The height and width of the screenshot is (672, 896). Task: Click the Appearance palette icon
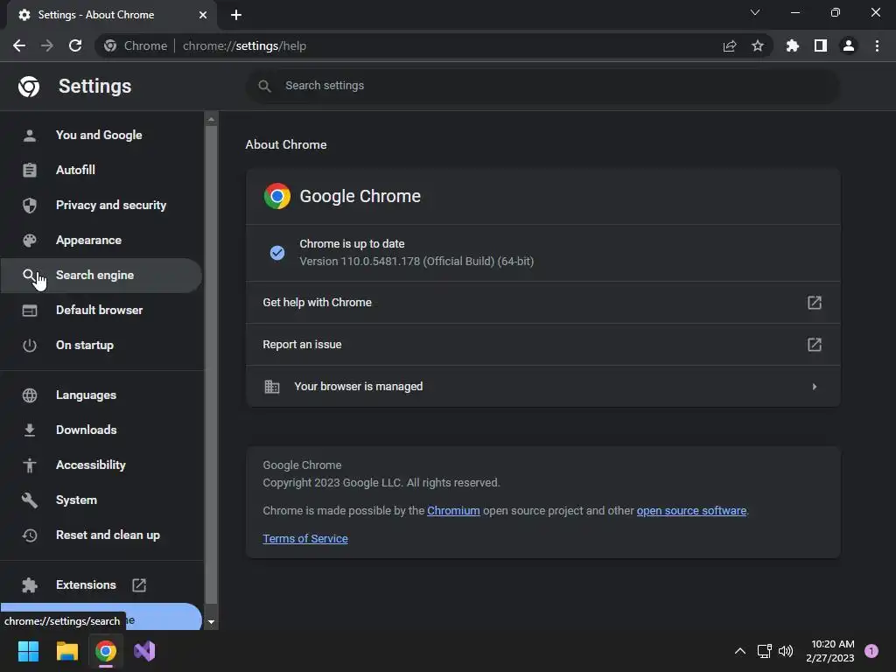pyautogui.click(x=30, y=241)
